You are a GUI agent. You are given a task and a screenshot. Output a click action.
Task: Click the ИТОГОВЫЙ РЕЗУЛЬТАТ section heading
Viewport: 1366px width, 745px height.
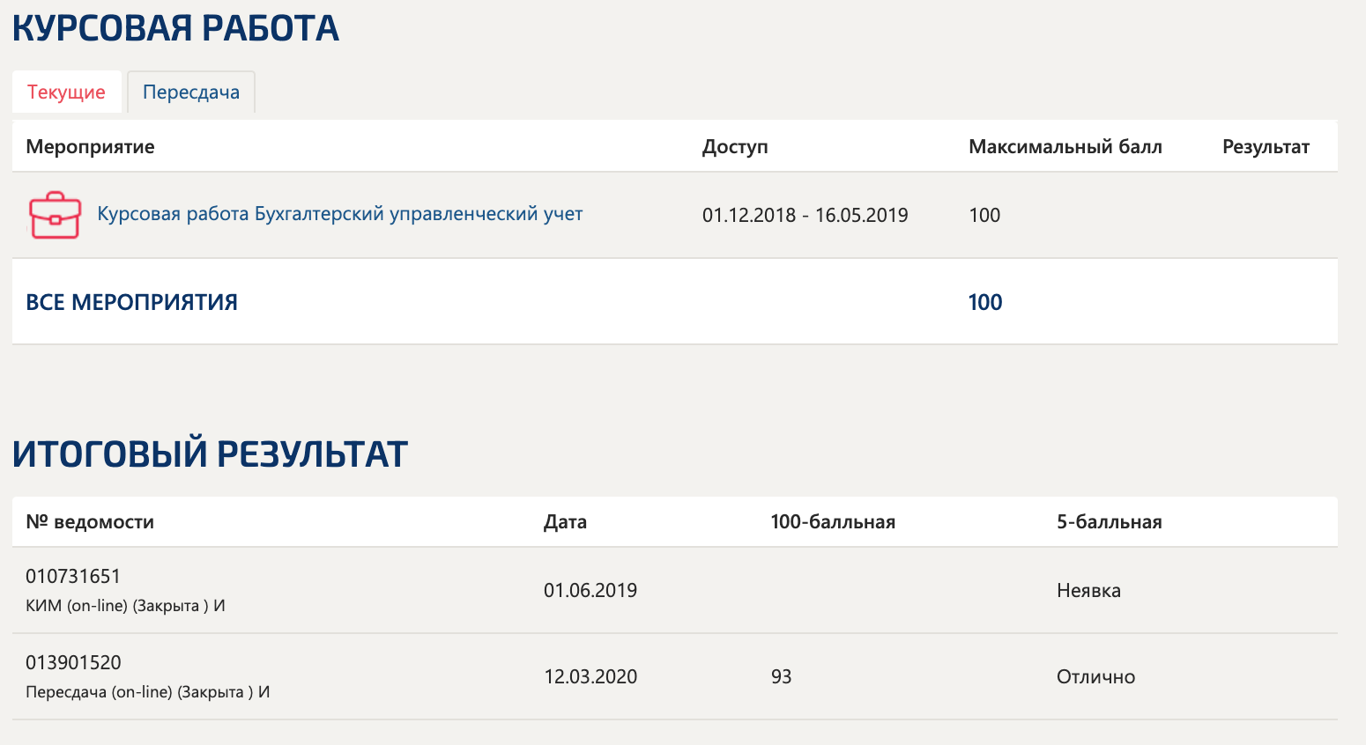[210, 454]
